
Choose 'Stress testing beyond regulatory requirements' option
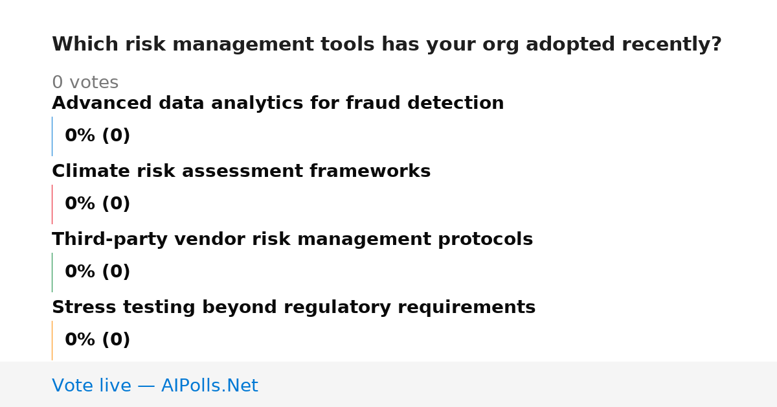293,307
